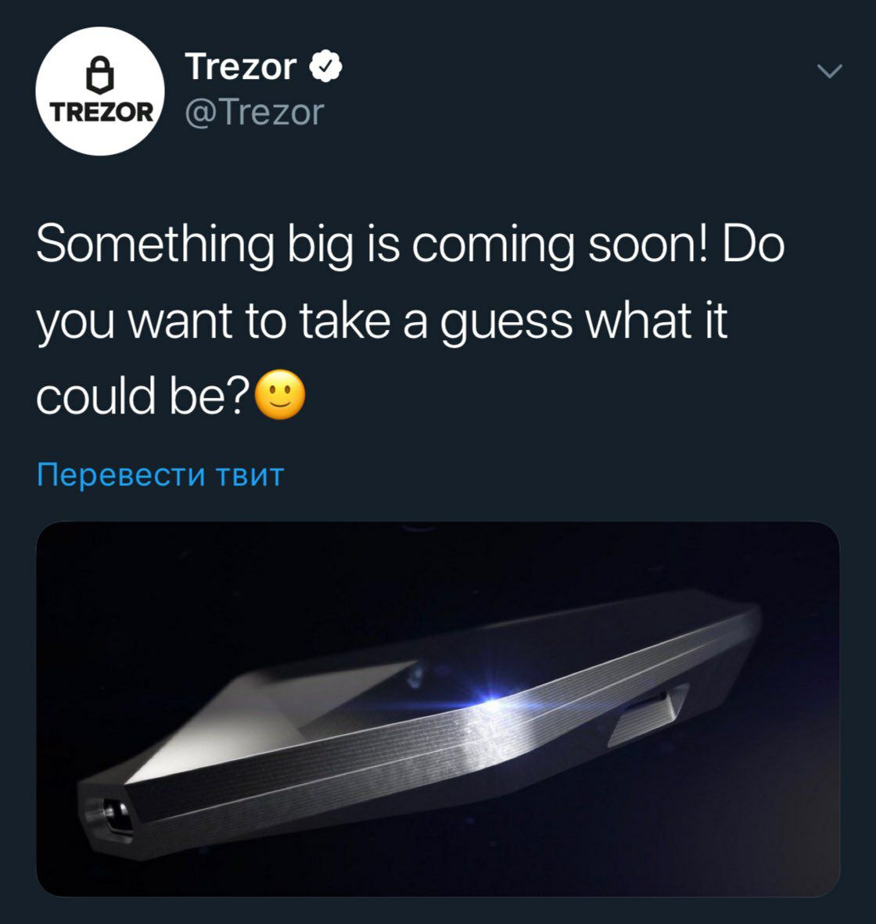The width and height of the screenshot is (876, 924).
Task: Click the word 'твит' in the translate link
Action: 250,475
